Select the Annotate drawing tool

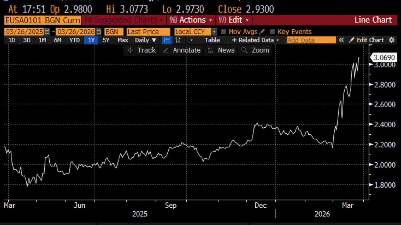click(x=182, y=50)
